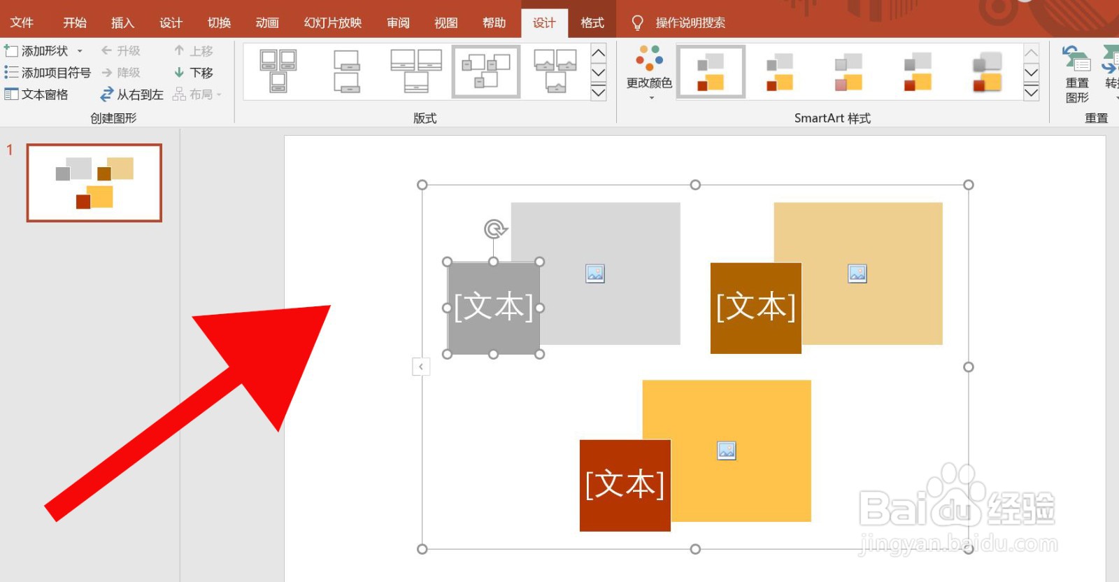Toggle 从右到左 direction
The height and width of the screenshot is (582, 1119).
click(131, 94)
